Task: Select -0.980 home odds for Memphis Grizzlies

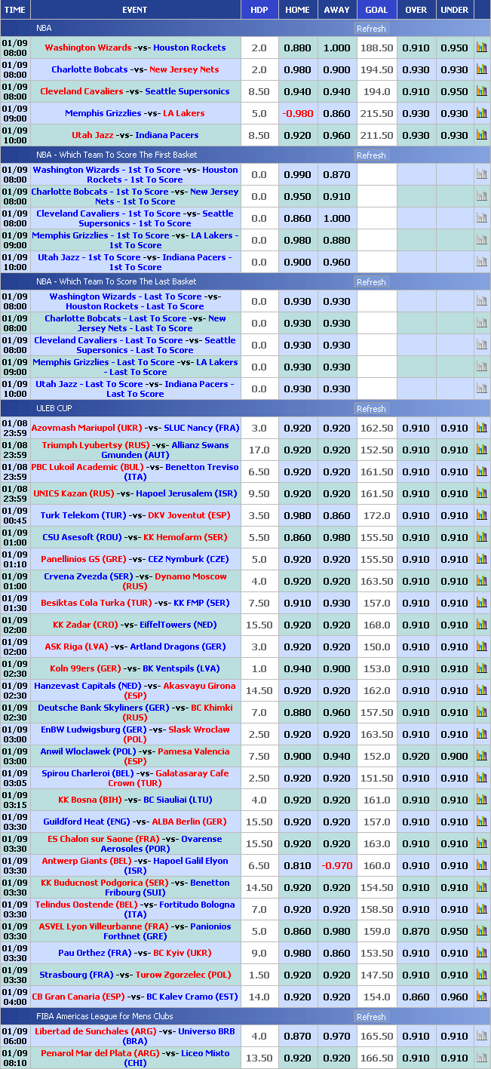Action: pos(297,113)
